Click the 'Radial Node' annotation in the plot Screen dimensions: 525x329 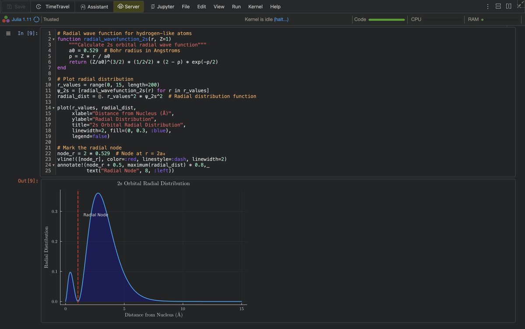[x=96, y=215]
